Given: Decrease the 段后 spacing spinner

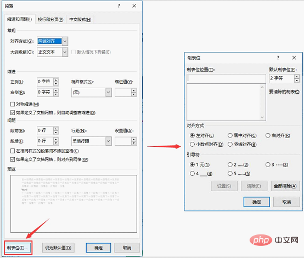Looking at the screenshot, I should click(x=56, y=143).
